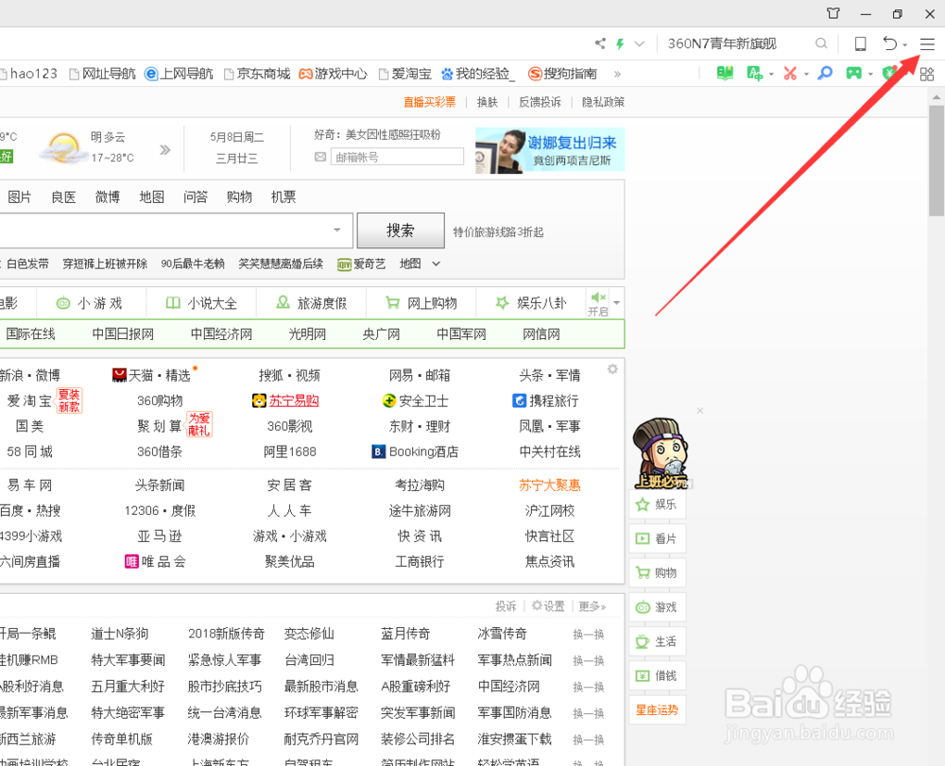Image resolution: width=945 pixels, height=766 pixels.
Task: Open the 娱乐八卦 category tab
Action: click(531, 303)
